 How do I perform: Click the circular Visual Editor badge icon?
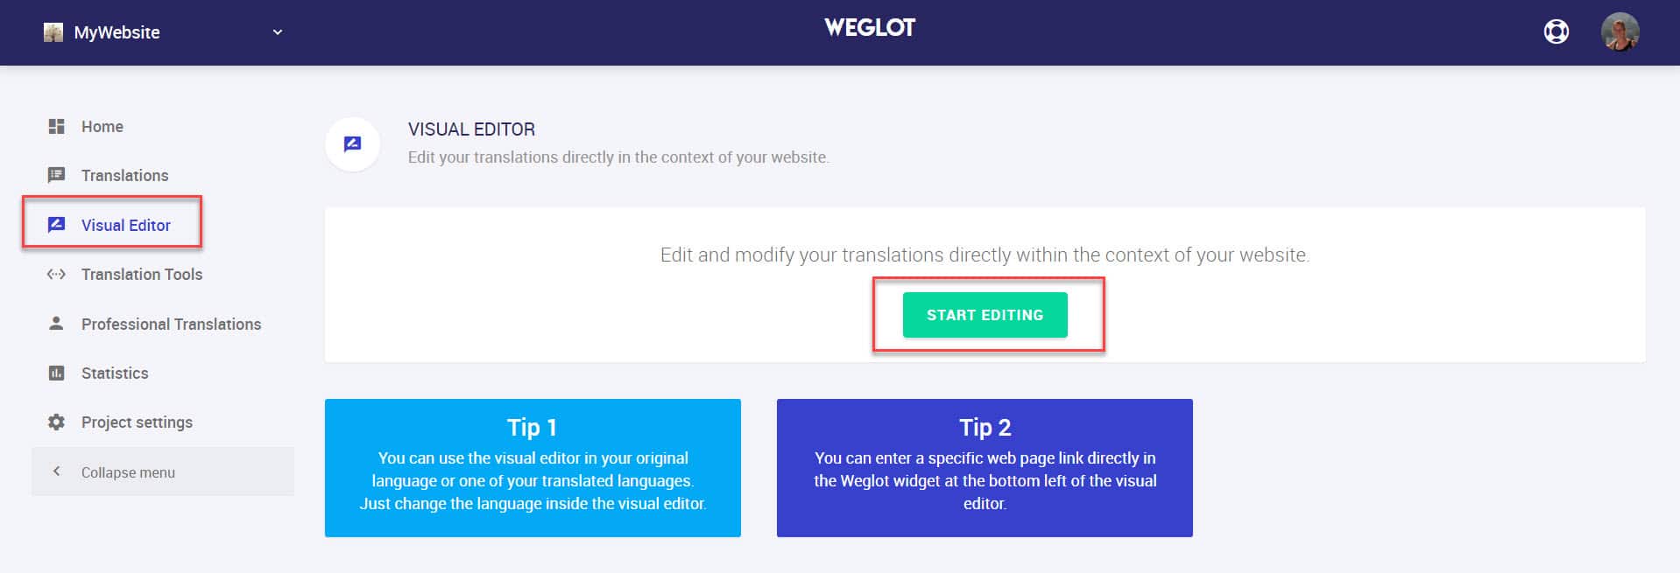point(353,143)
